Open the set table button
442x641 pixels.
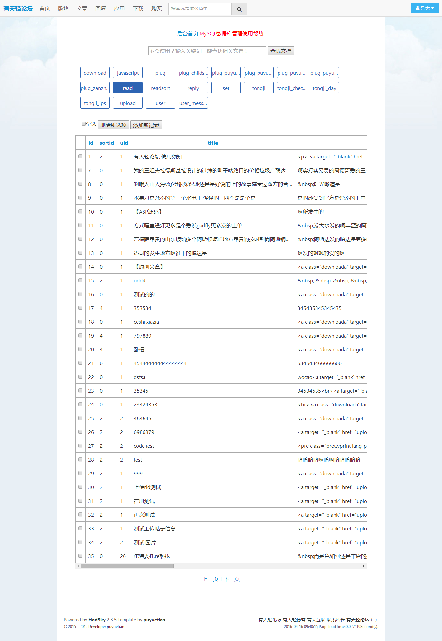point(226,88)
